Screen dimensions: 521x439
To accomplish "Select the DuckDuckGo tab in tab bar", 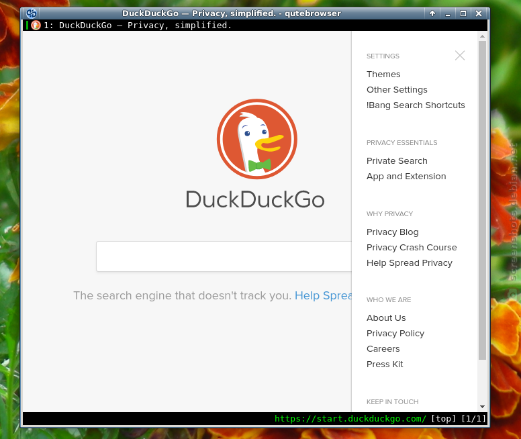I will [x=255, y=26].
